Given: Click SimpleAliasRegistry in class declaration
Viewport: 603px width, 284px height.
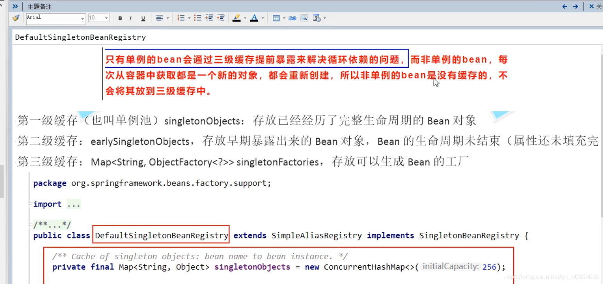Looking at the screenshot, I should point(317,235).
